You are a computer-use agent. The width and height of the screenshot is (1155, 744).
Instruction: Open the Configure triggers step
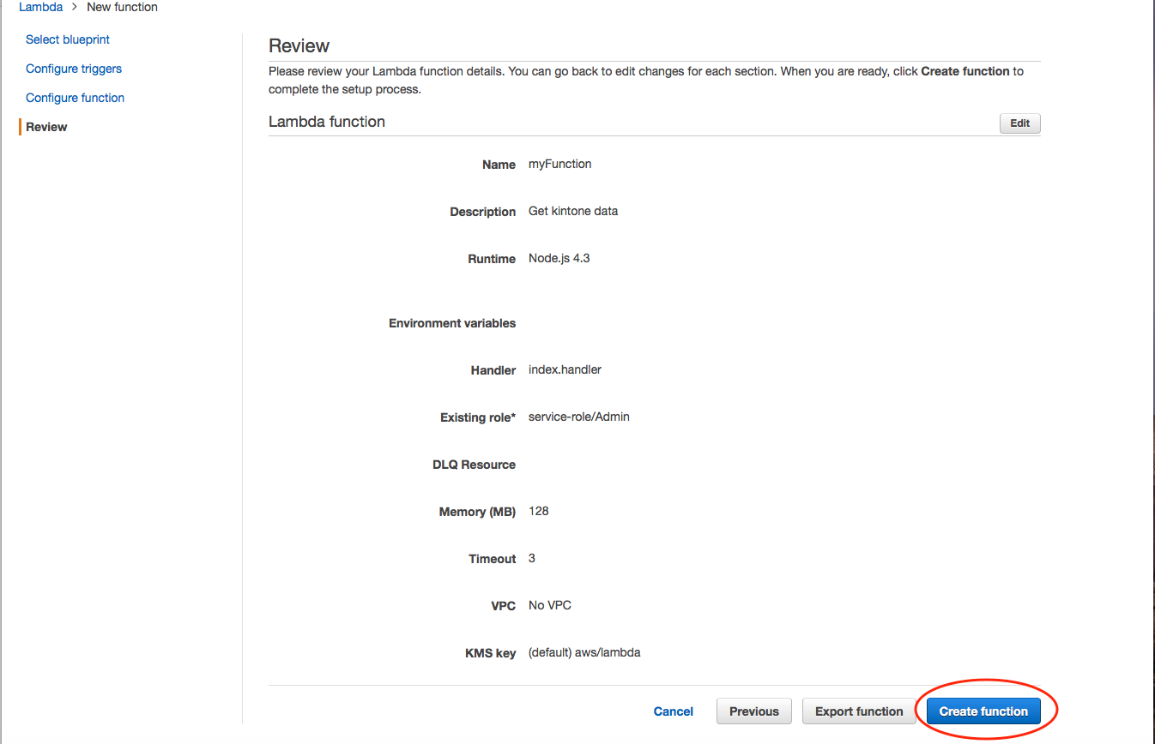tap(74, 69)
